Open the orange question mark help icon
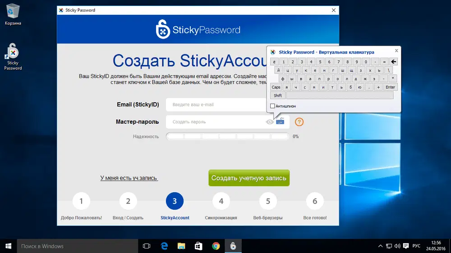Screen dimensions: 451x253 (299, 122)
